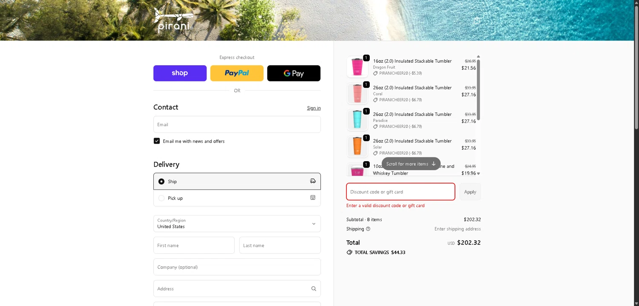Click quantity badge on Solar tumbler

(x=366, y=138)
